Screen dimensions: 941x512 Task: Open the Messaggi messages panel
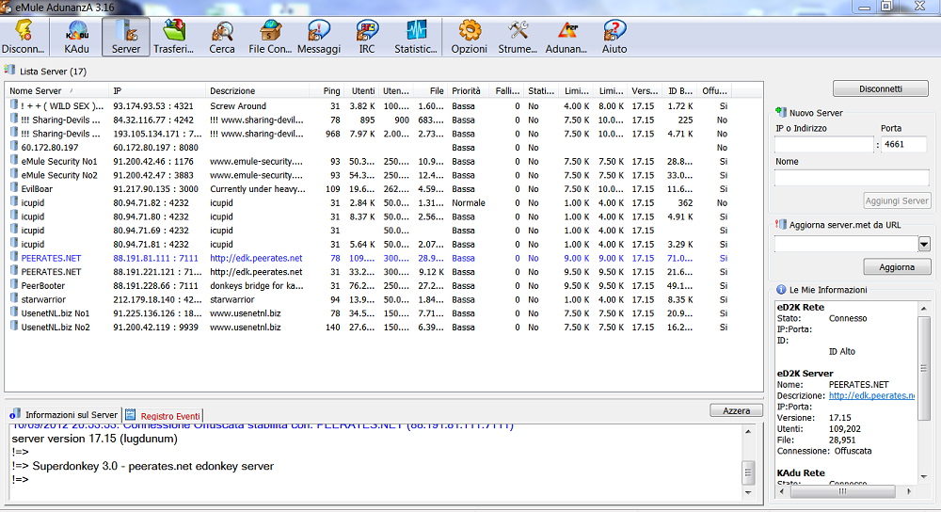point(319,38)
